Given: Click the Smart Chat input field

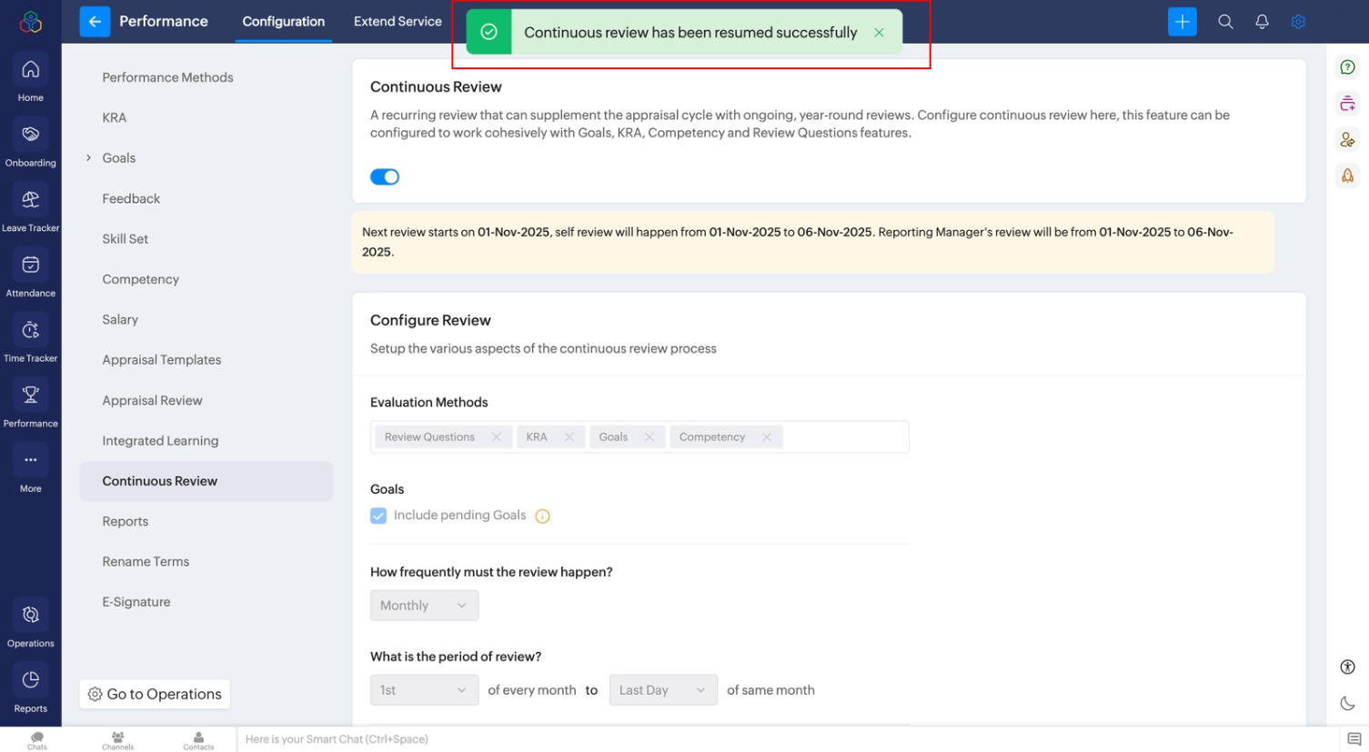Looking at the screenshot, I should pos(787,739).
